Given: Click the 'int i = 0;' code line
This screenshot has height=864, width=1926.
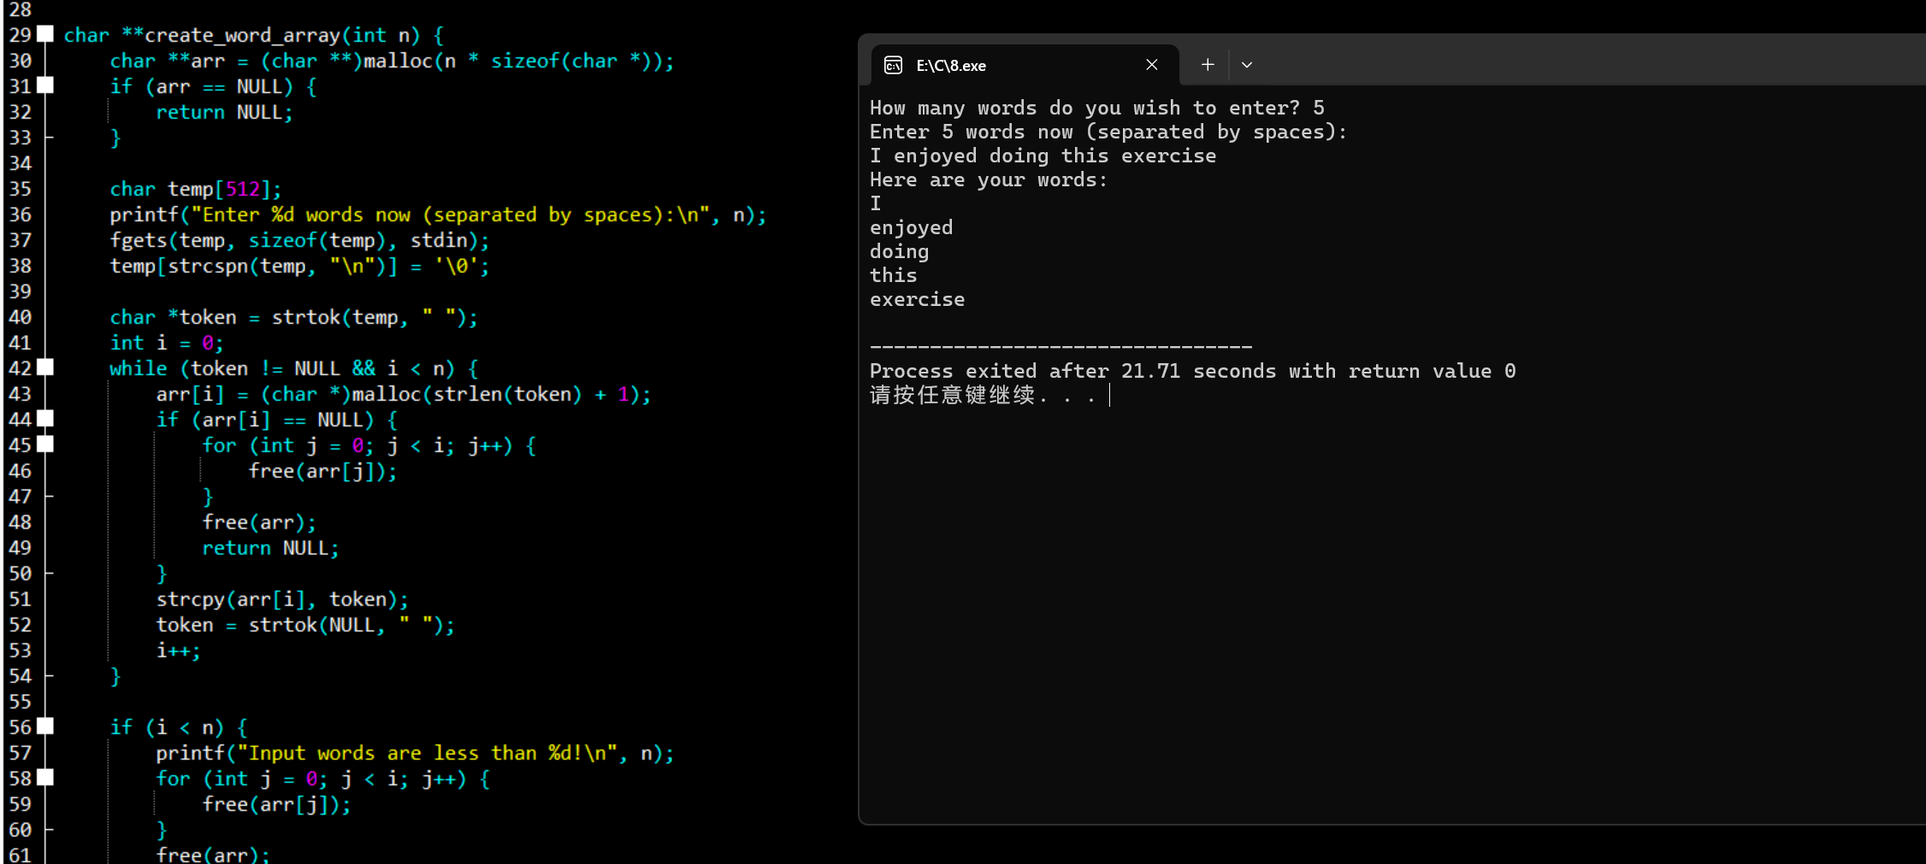Looking at the screenshot, I should click(167, 343).
